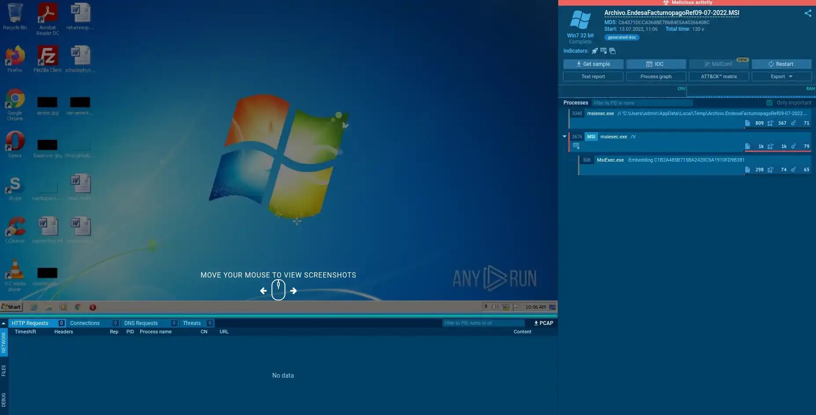Select process 3340 msiexec.exe row
Viewport: 816px width, 415px height.
(690, 119)
